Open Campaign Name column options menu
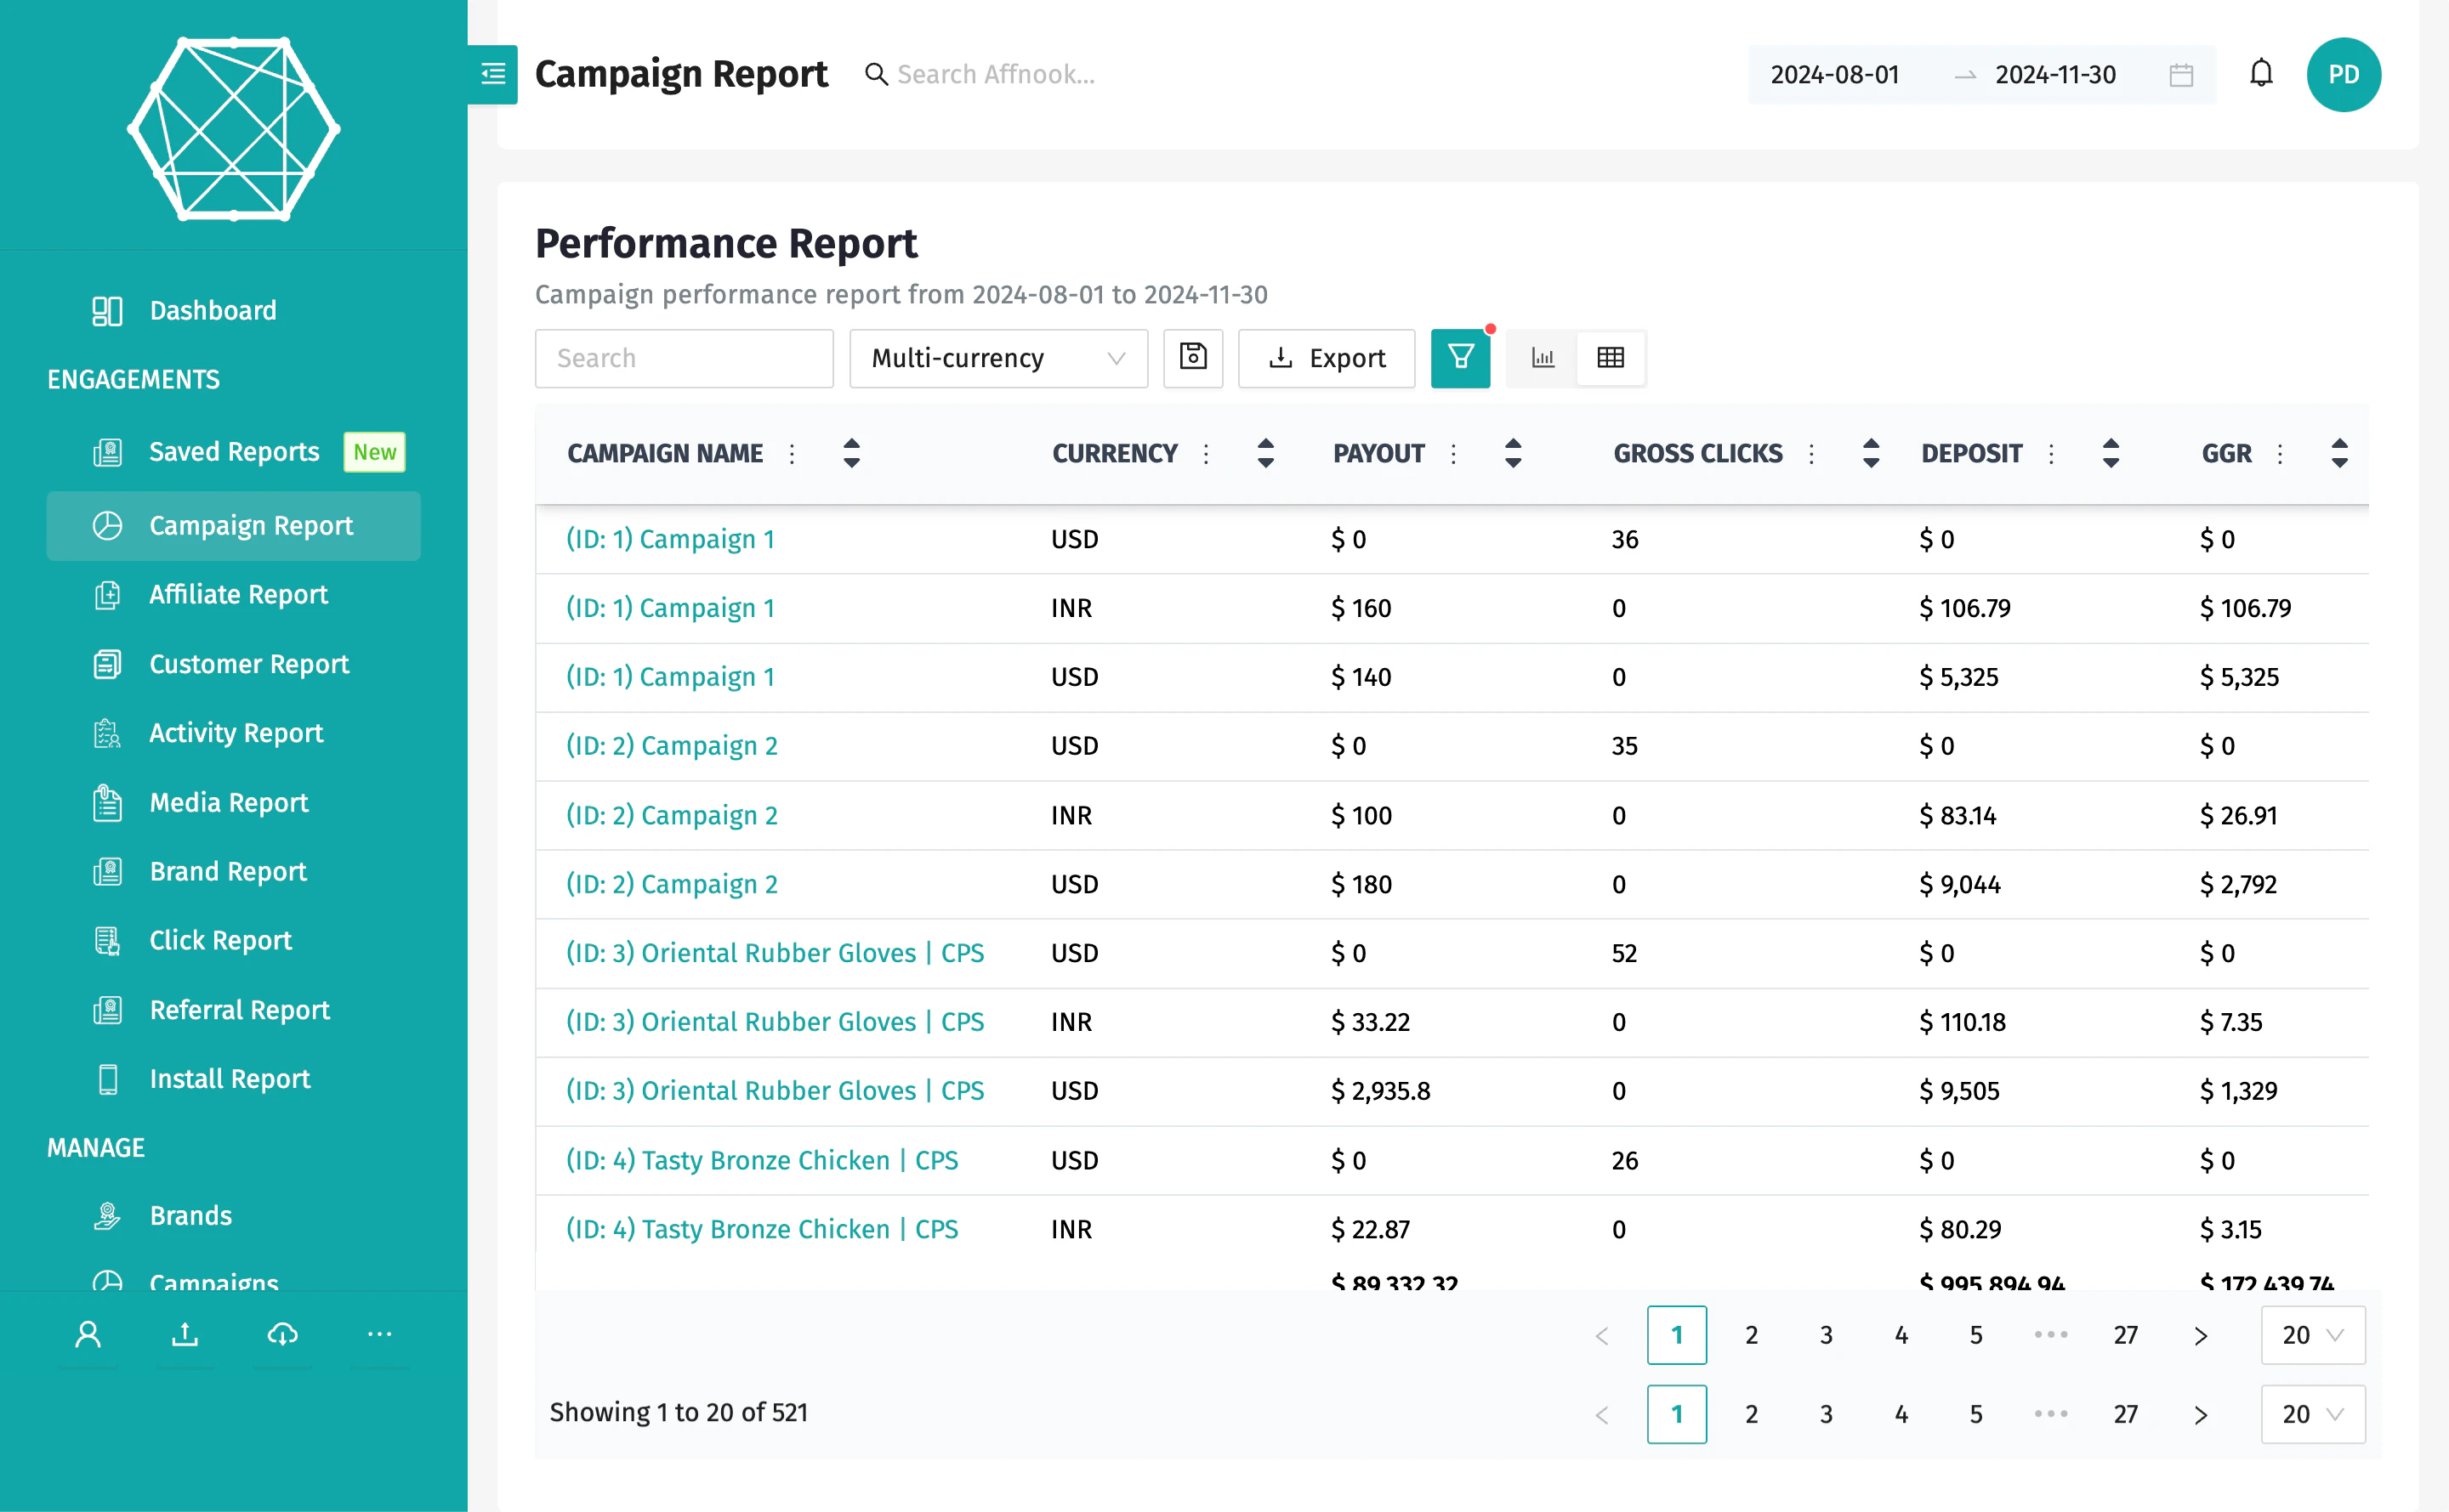2449x1512 pixels. point(792,453)
